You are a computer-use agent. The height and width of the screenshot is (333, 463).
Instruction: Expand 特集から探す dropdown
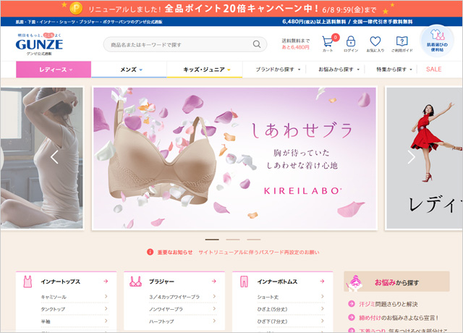click(x=394, y=69)
